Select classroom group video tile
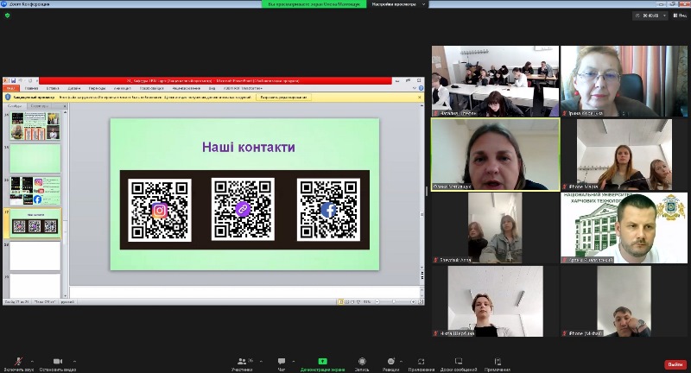Screen dimensions: 691x373 click(495, 81)
